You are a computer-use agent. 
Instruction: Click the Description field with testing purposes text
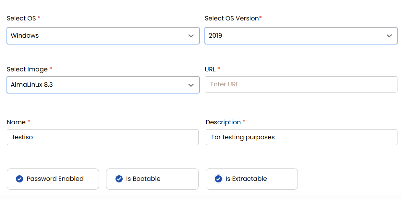(x=301, y=137)
